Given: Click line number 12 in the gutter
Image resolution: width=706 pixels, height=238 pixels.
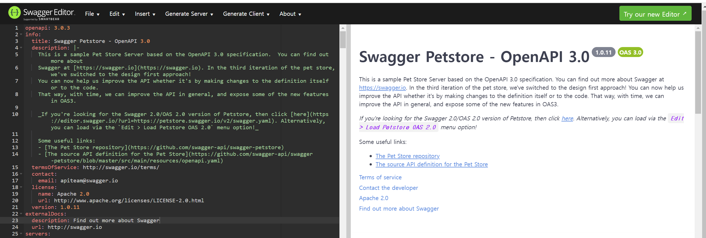Looking at the screenshot, I should click(x=15, y=141).
